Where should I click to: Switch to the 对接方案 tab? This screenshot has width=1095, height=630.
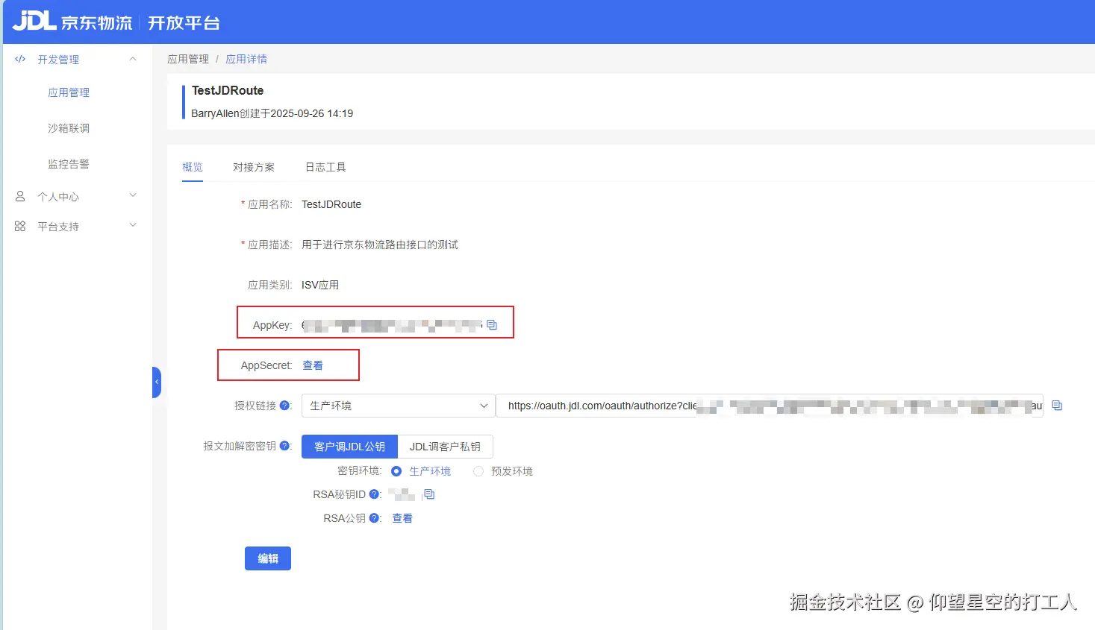(254, 167)
